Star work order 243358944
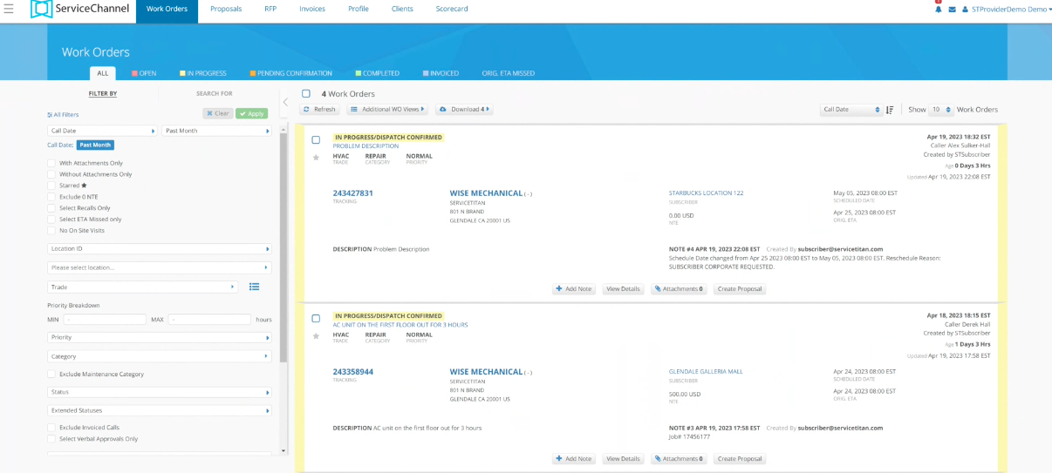The image size is (1052, 473). pyautogui.click(x=316, y=336)
